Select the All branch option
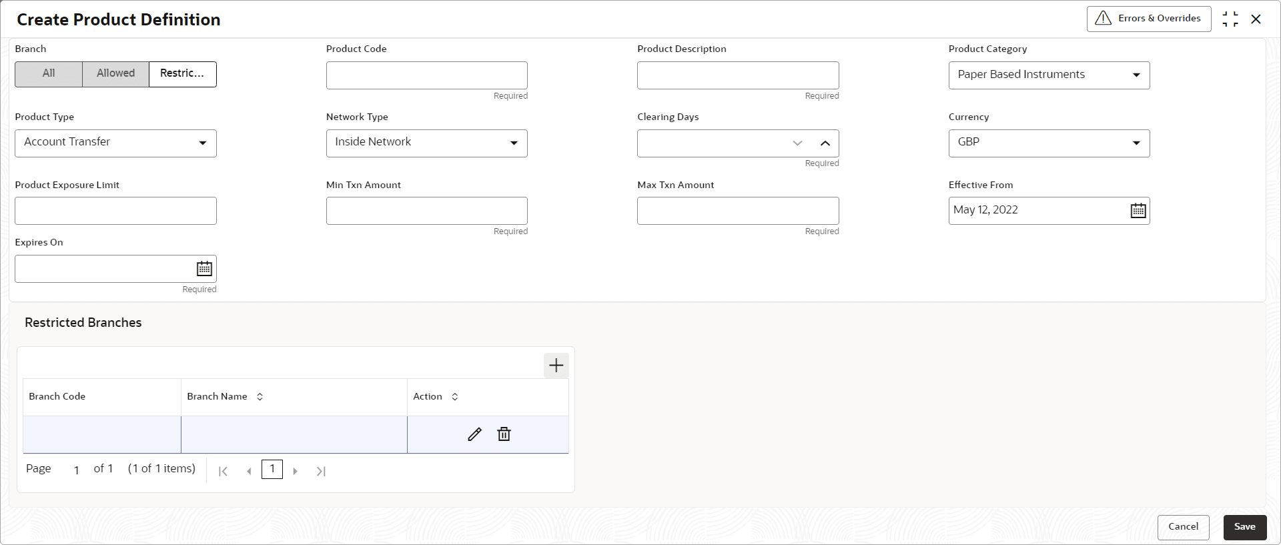This screenshot has height=545, width=1281. (49, 74)
